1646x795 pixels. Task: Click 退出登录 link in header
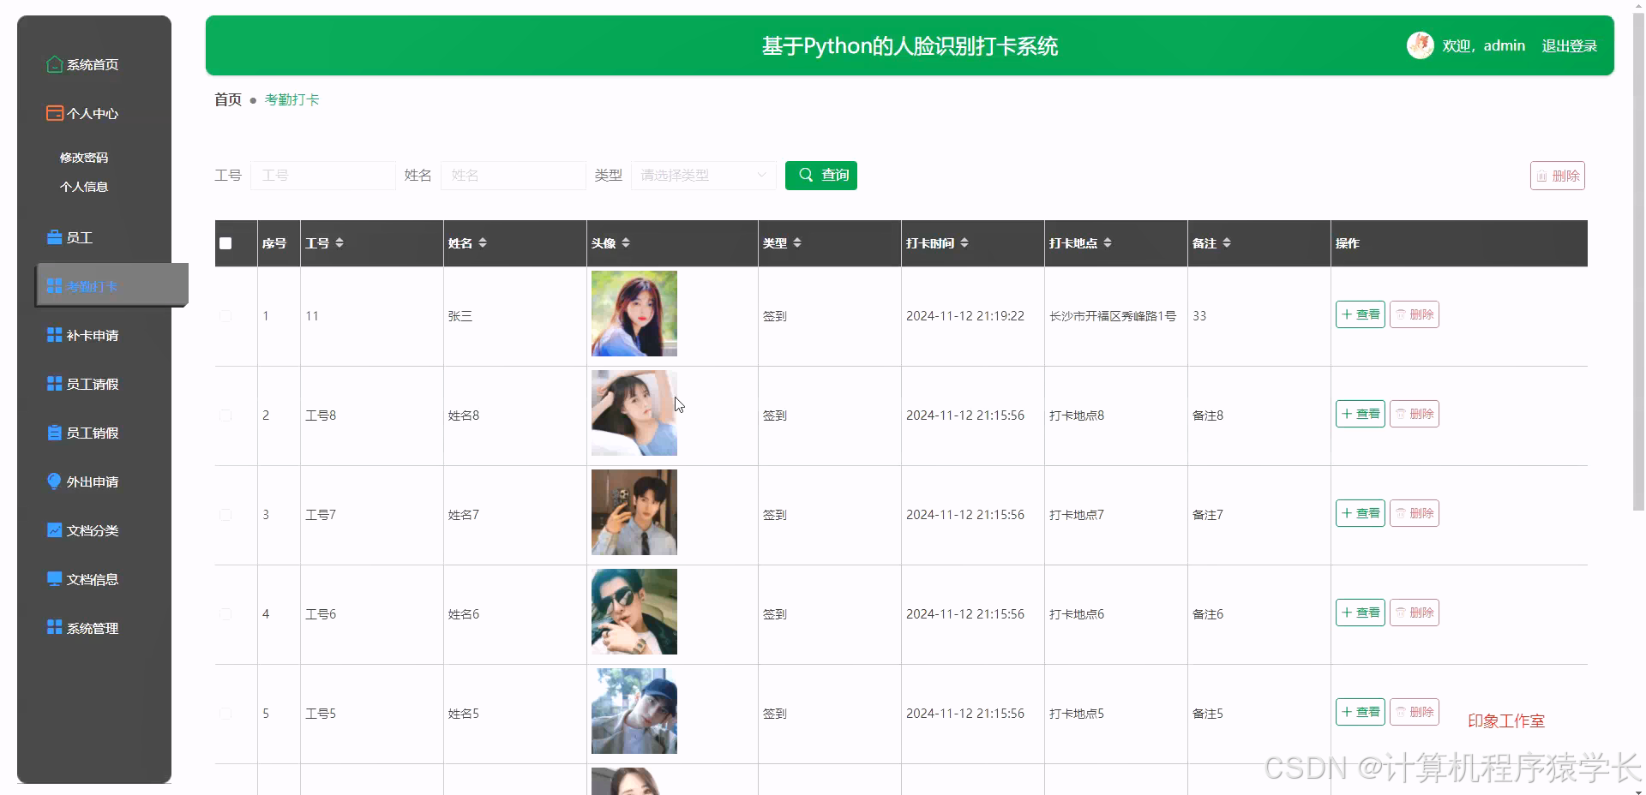1569,46
